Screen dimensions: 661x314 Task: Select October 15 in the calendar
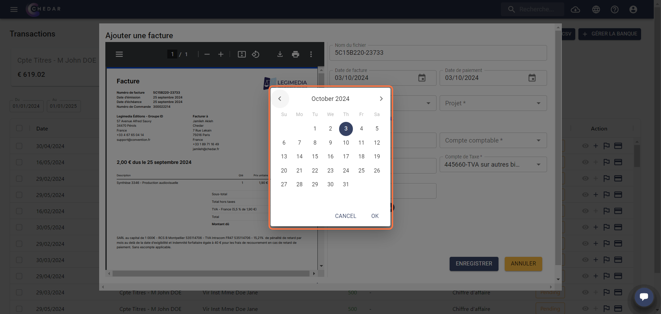(x=315, y=156)
